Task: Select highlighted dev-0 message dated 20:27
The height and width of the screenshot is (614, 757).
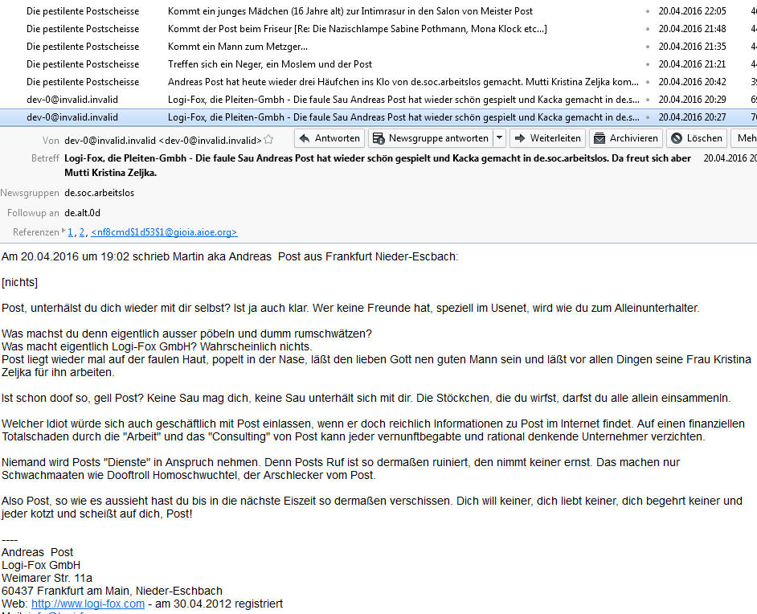Action: (378, 117)
